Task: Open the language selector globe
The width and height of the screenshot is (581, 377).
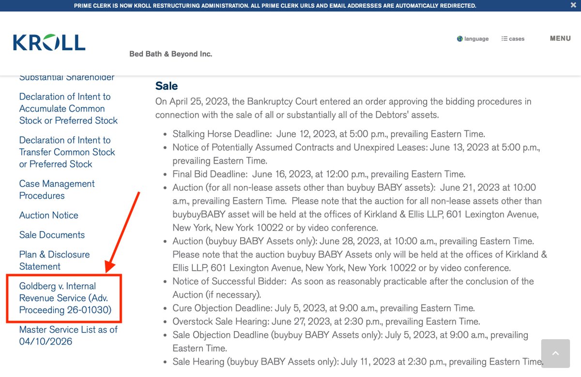Action: 473,39
